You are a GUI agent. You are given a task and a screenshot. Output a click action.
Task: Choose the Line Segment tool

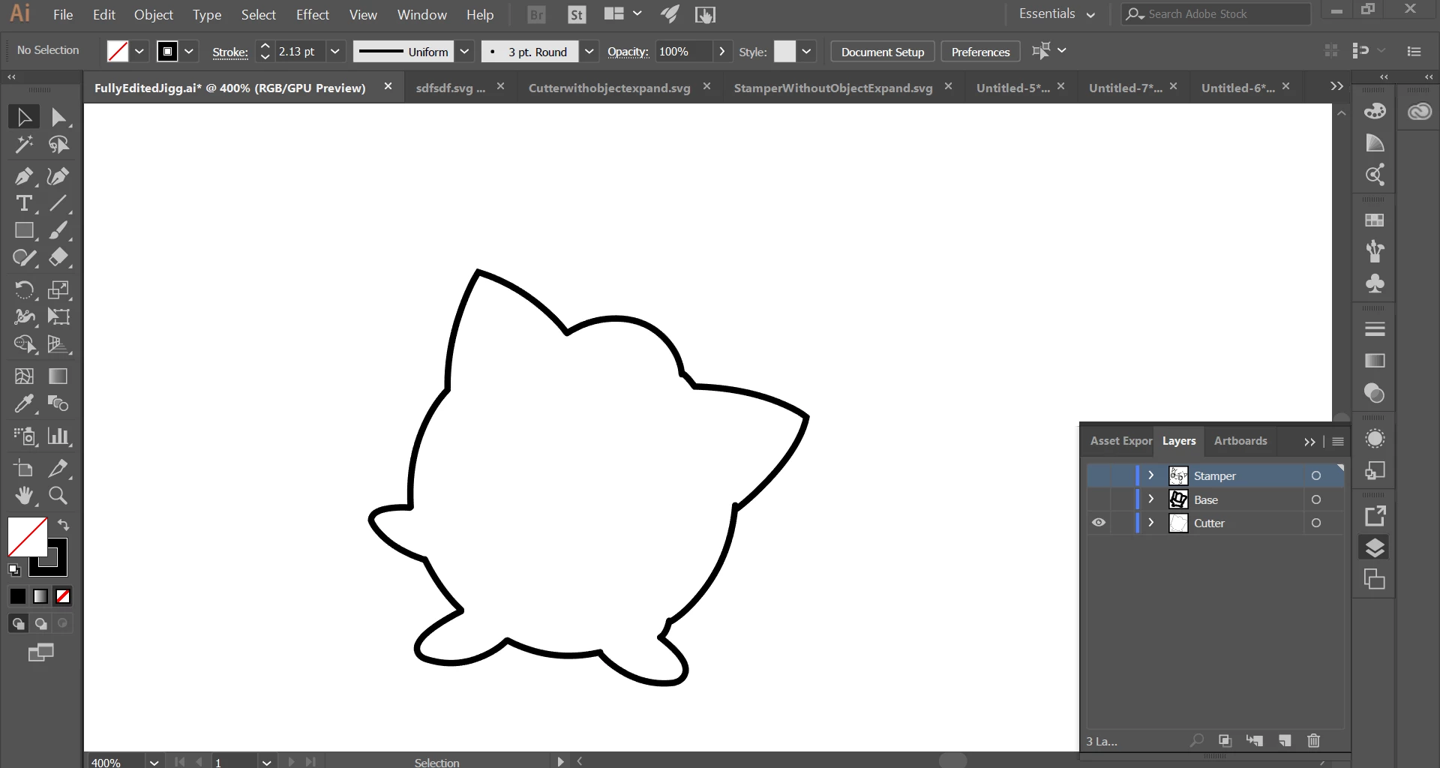[58, 203]
